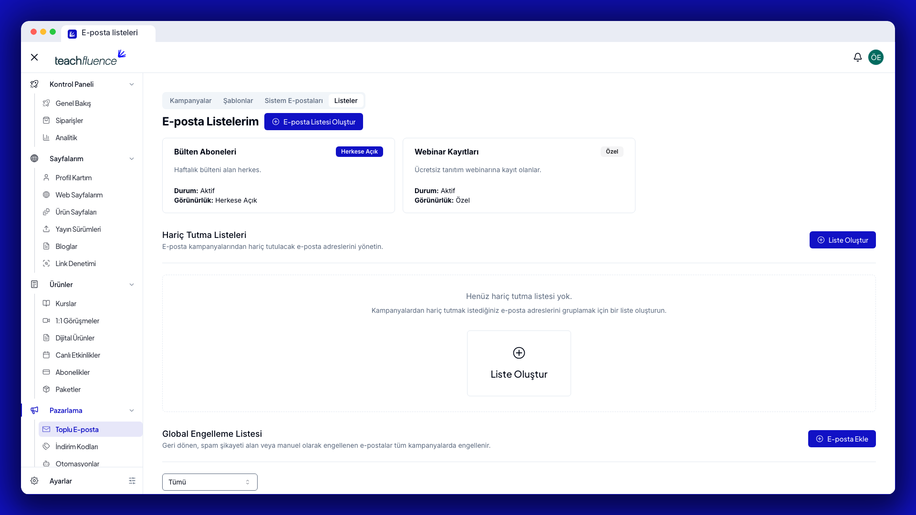Screen dimensions: 916x515
Task: Collapse the Pazarlama section chevron
Action: click(x=132, y=411)
